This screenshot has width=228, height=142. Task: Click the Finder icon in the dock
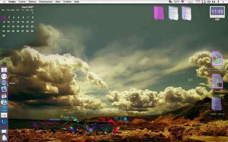tap(4, 70)
